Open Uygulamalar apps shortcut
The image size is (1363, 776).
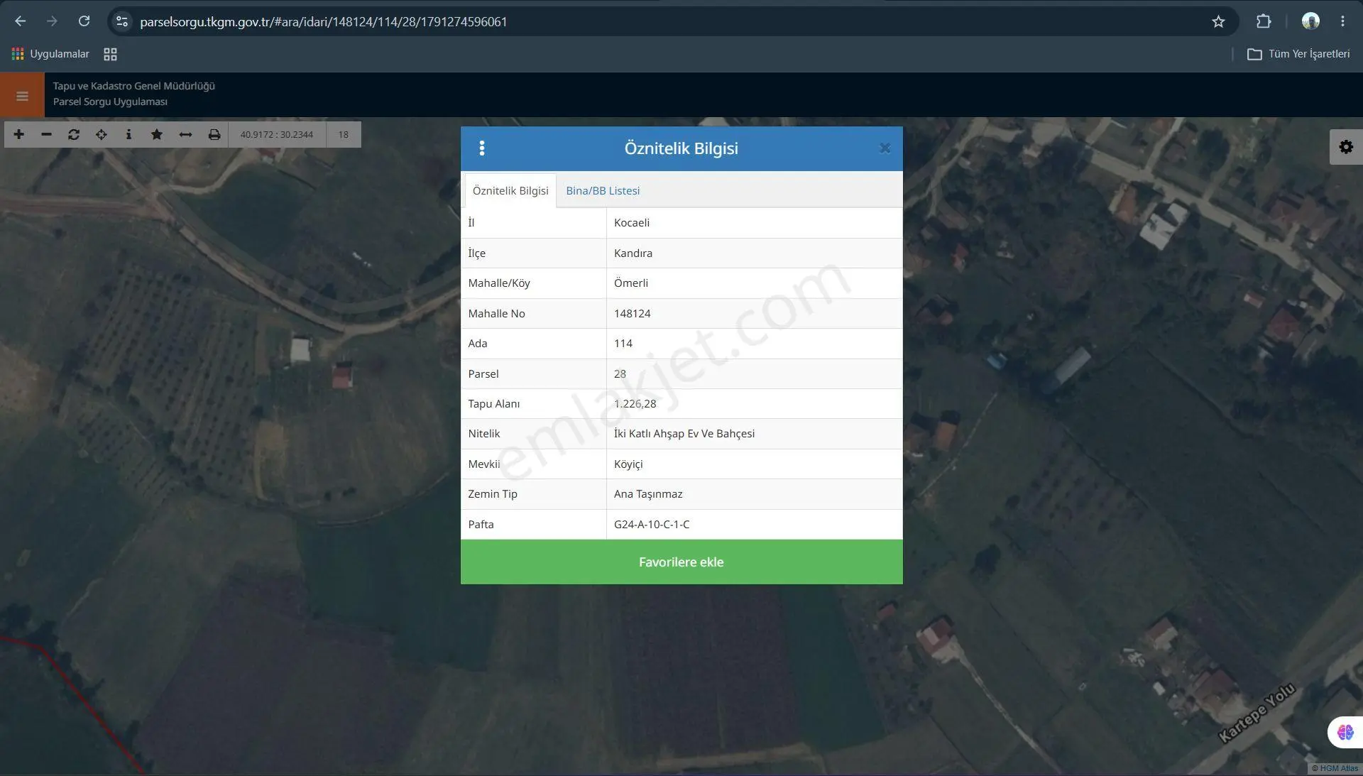[x=50, y=54]
